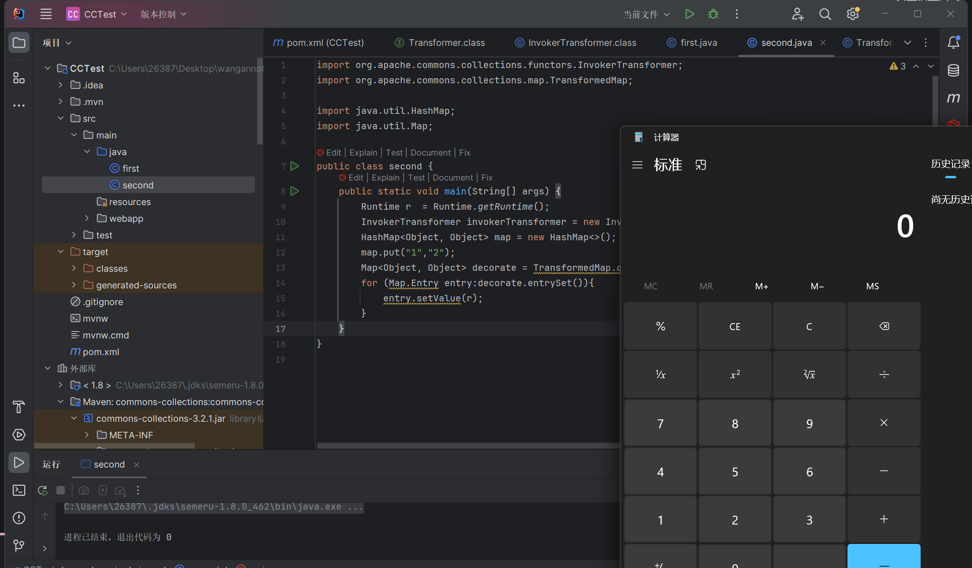The width and height of the screenshot is (972, 568).
Task: Click calculator digit 7 button
Action: [x=660, y=424]
